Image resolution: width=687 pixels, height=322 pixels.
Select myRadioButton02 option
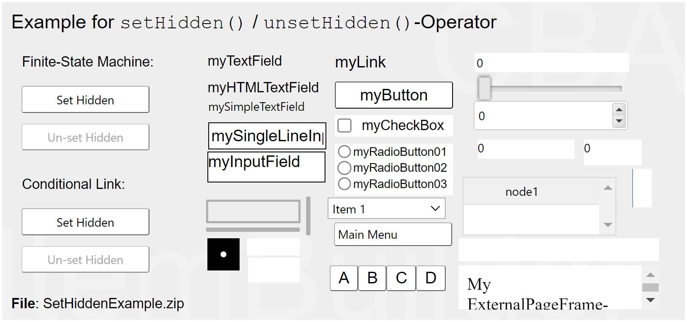pyautogui.click(x=344, y=167)
